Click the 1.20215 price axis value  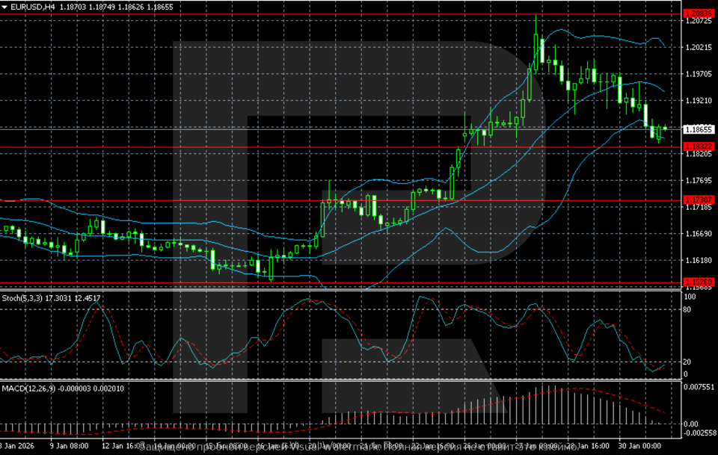[x=699, y=48]
